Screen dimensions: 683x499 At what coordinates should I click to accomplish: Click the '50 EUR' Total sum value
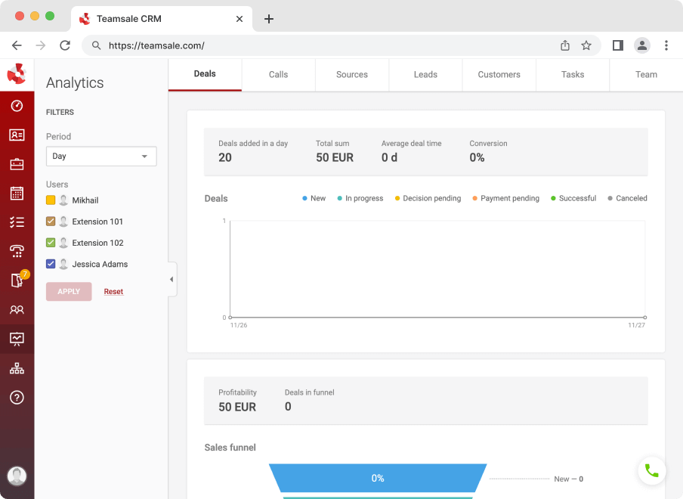coord(335,158)
